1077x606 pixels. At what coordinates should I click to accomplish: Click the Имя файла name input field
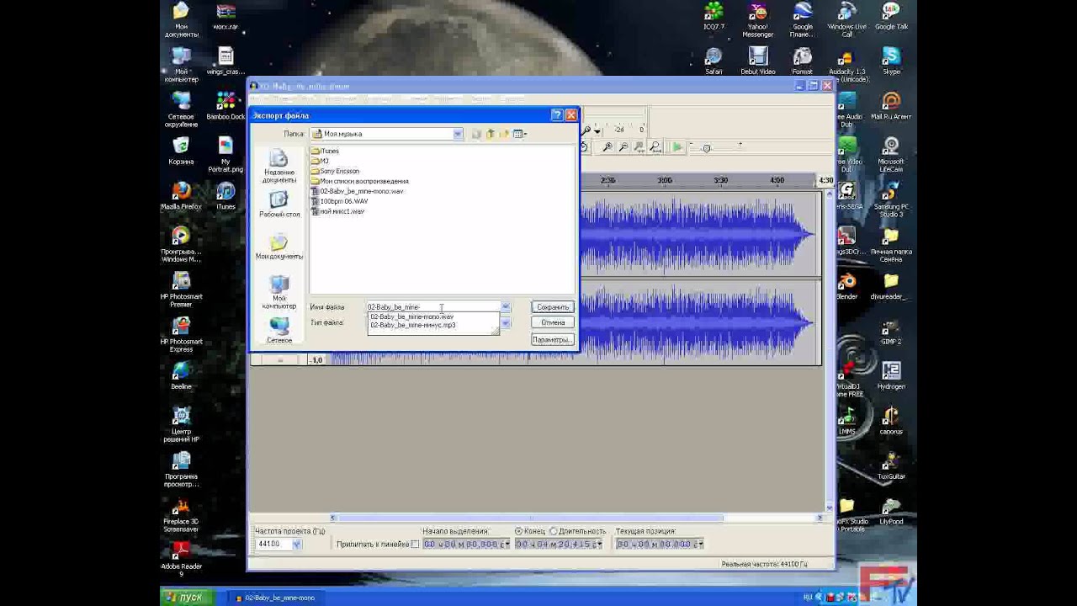point(433,307)
